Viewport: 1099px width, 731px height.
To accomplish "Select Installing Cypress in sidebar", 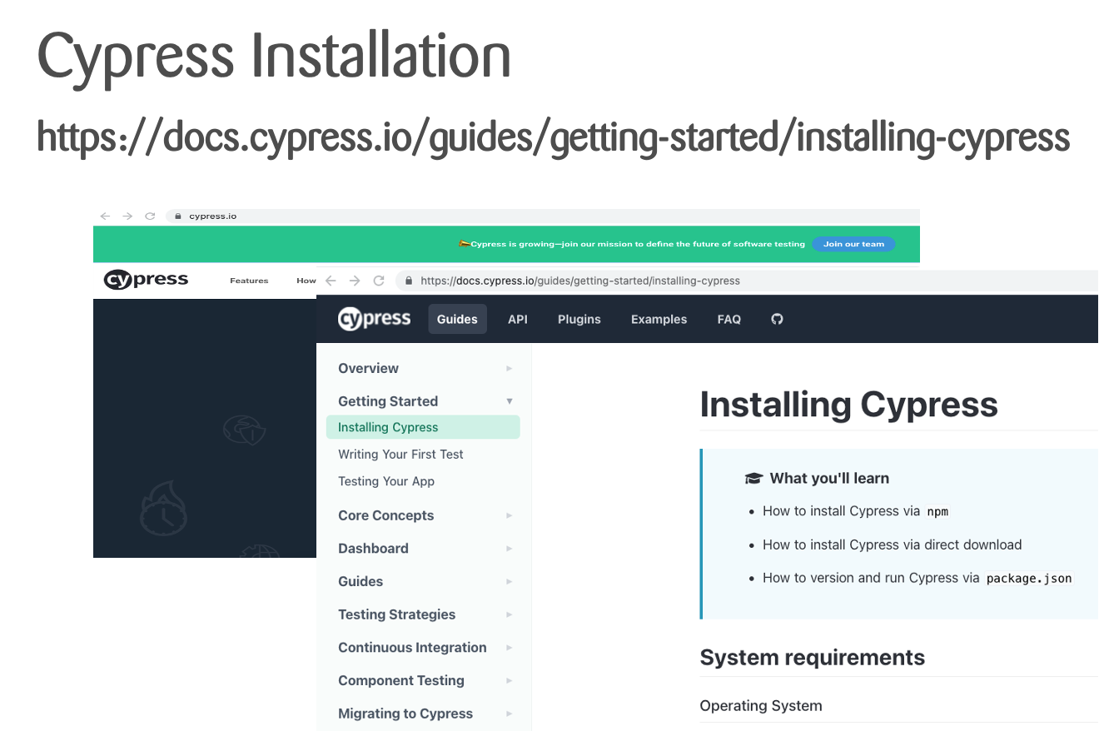I will pyautogui.click(x=423, y=427).
